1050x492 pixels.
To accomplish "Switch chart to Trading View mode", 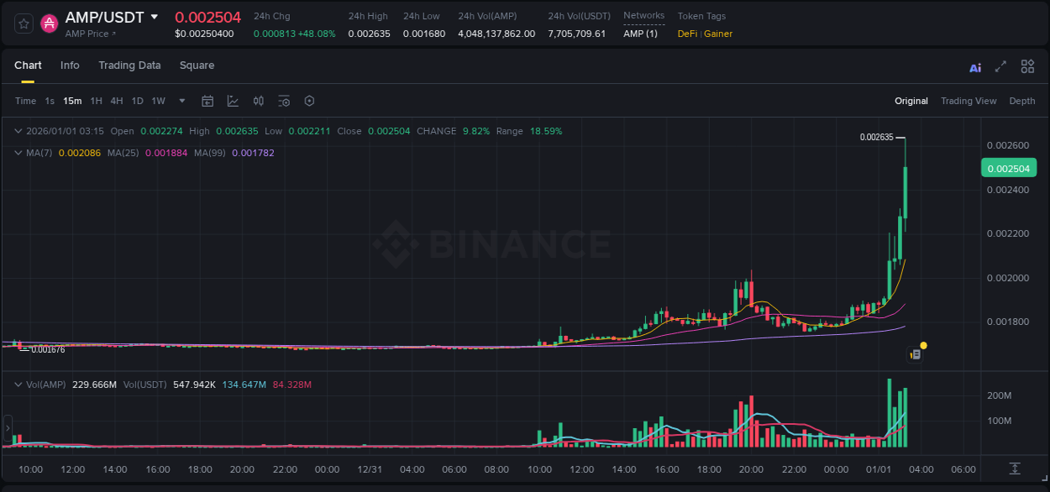I will click(x=969, y=101).
